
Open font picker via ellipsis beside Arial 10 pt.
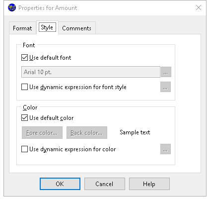[x=166, y=72]
